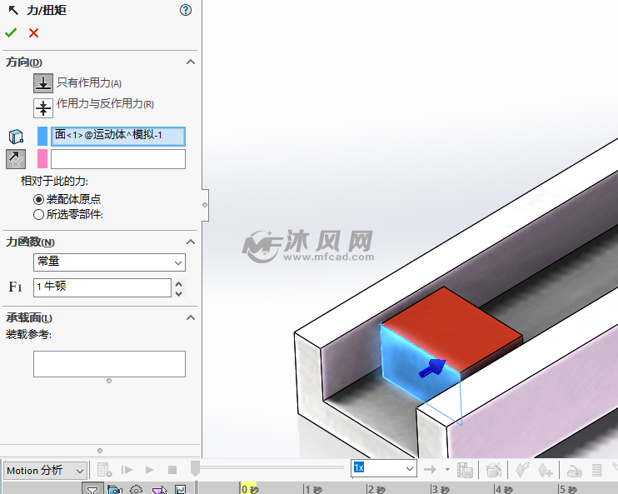This screenshot has height=494, width=618.
Task: Click the playback mode arrow icon
Action: click(430, 469)
